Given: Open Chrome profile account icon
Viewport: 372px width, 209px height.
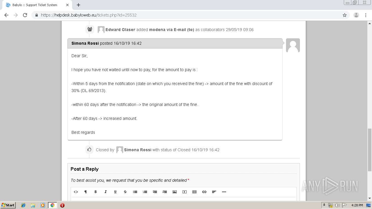Looking at the screenshot, I should 356,15.
